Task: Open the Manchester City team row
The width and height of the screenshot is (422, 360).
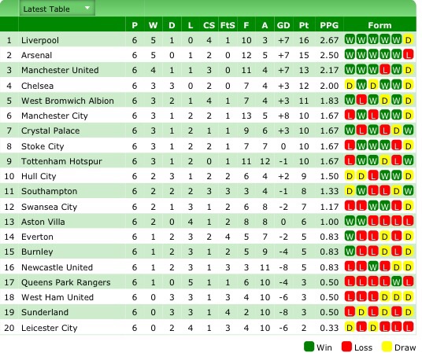Action: click(x=208, y=116)
